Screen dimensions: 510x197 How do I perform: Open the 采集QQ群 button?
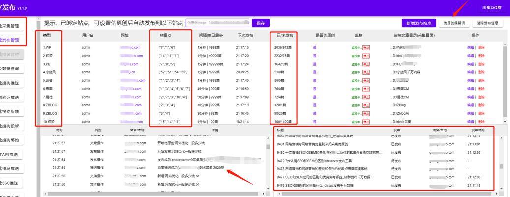pyautogui.click(x=492, y=7)
